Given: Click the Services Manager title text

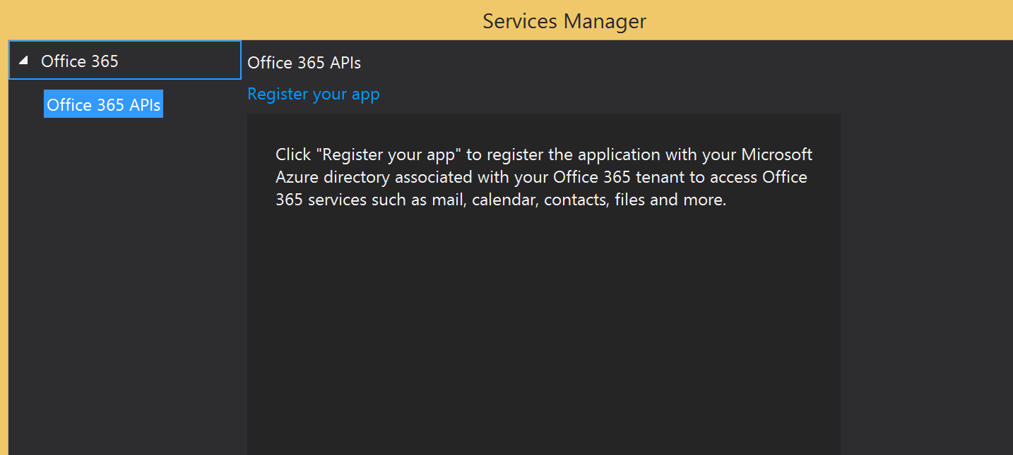Looking at the screenshot, I should click(564, 21).
